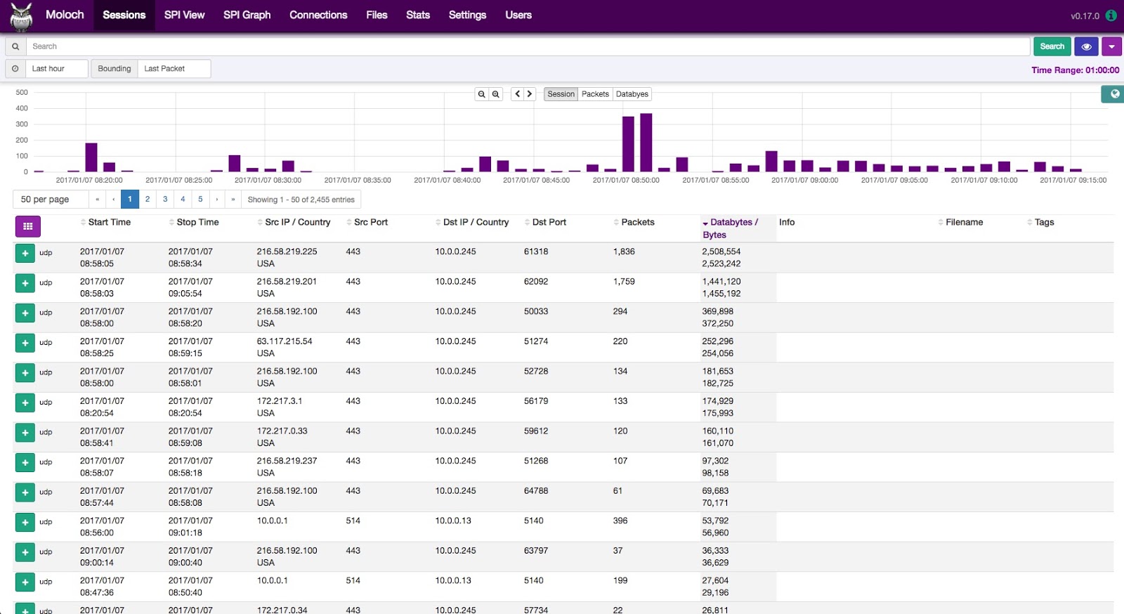The width and height of the screenshot is (1124, 614).
Task: Click source IP 216.58.219.225
Action: point(287,252)
